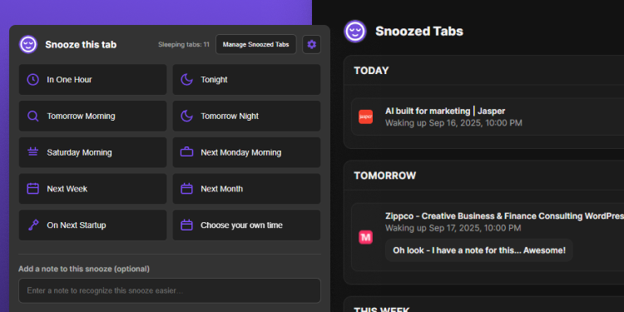Image resolution: width=624 pixels, height=312 pixels.
Task: Select the Next Week snooze option
Action: point(92,189)
